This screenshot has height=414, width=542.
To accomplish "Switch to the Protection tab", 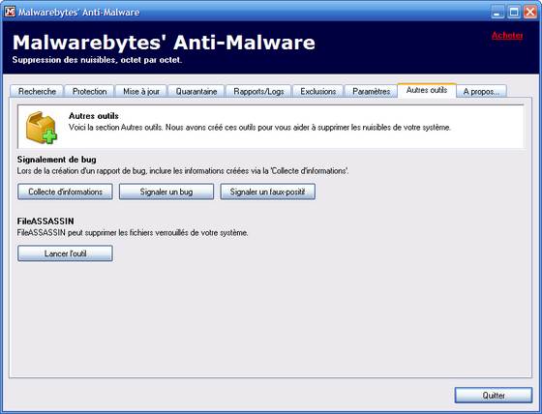I will (89, 91).
